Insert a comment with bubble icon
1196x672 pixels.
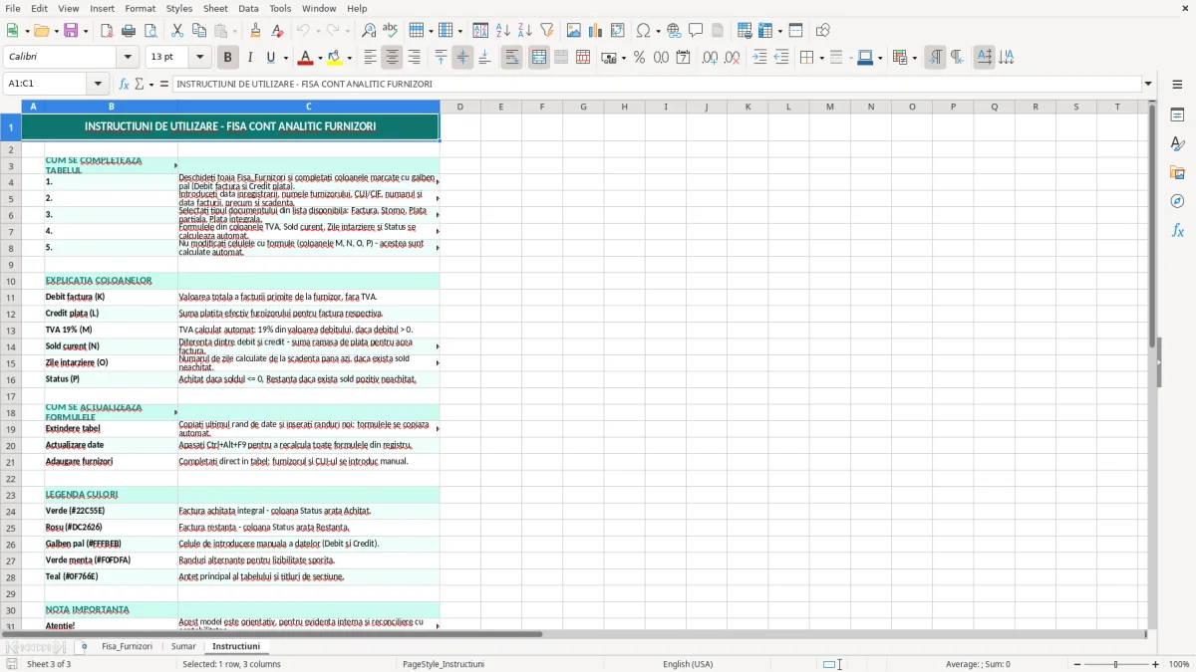tap(696, 31)
